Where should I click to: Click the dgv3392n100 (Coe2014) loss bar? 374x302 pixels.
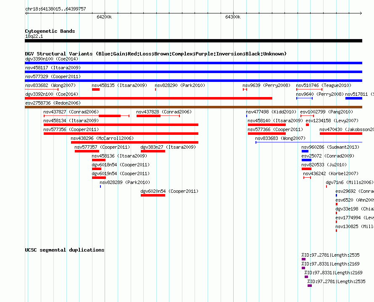(x=148, y=98)
